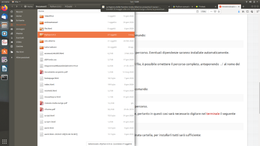The height and width of the screenshot is (146, 260).
Task: Open the Files app in dock
Action: [x=4, y=25]
